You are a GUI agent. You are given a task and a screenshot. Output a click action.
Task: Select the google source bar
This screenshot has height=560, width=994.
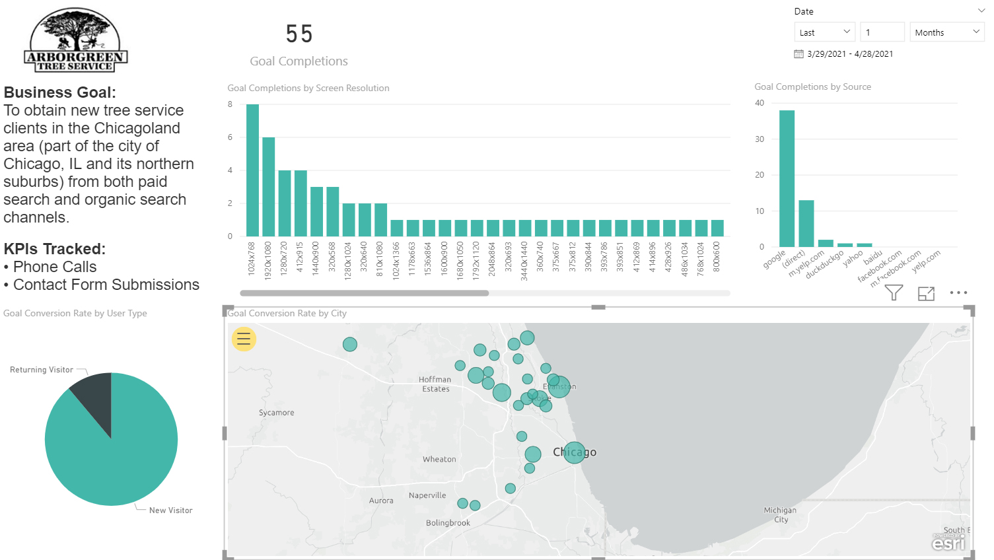[x=787, y=178]
